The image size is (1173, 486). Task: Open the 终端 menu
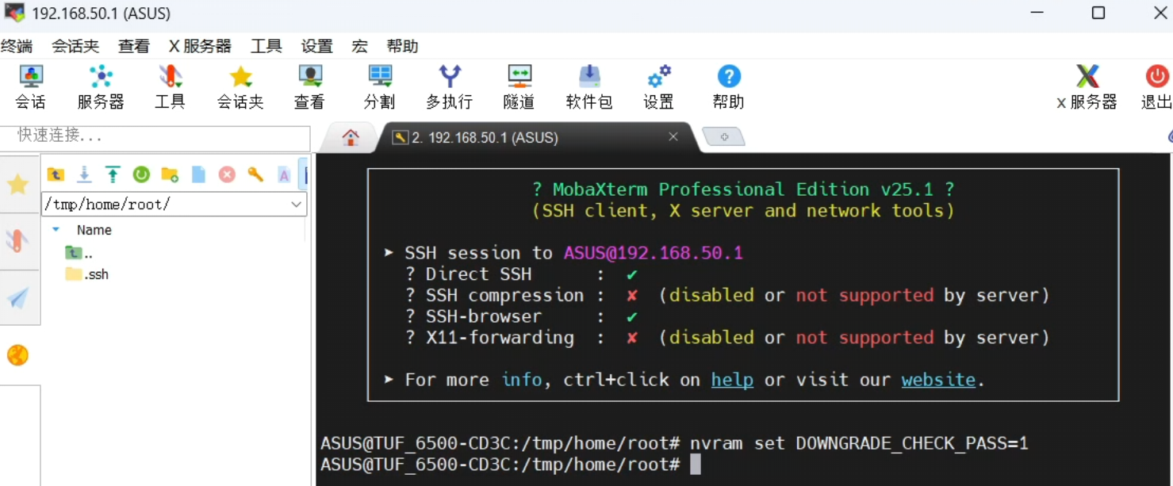[17, 46]
